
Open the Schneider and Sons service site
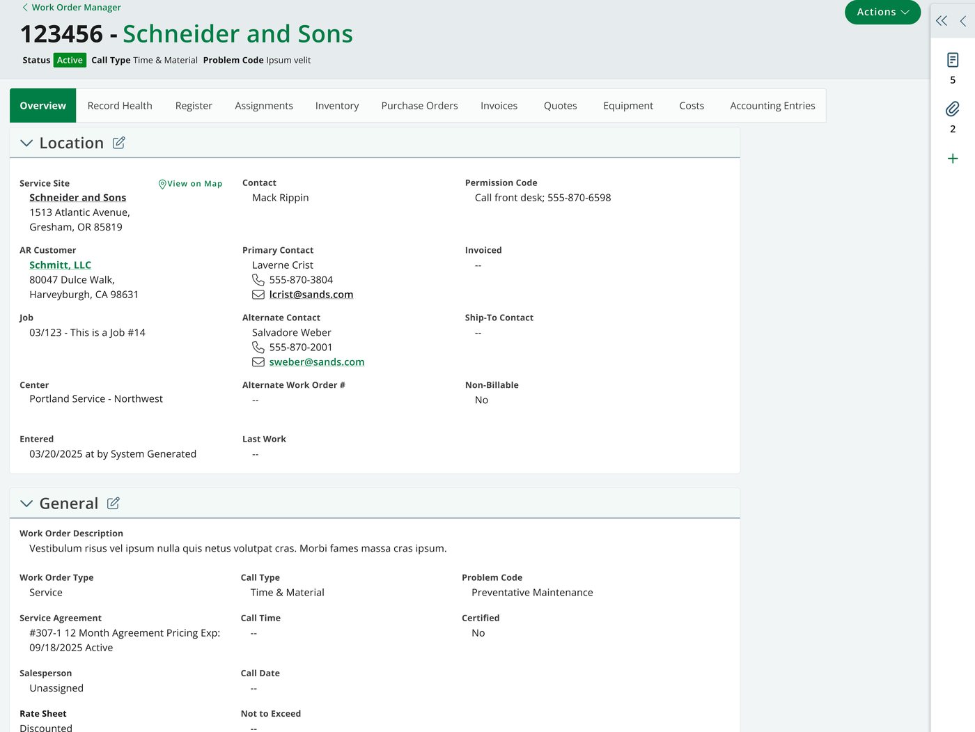click(x=77, y=198)
